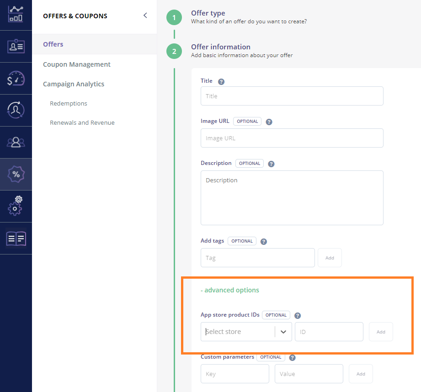421x392 pixels.
Task: Click the help icon beside Title
Action: pyautogui.click(x=221, y=82)
